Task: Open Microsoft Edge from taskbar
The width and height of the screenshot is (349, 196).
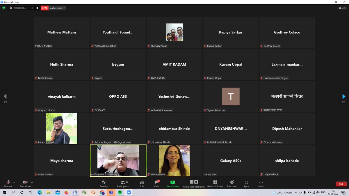Action: (x=40, y=192)
